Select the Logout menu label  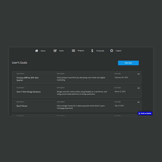coord(119,51)
